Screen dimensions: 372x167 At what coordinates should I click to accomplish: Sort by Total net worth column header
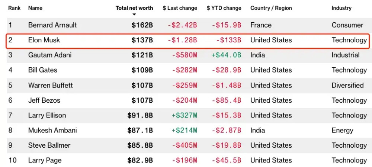134,8
